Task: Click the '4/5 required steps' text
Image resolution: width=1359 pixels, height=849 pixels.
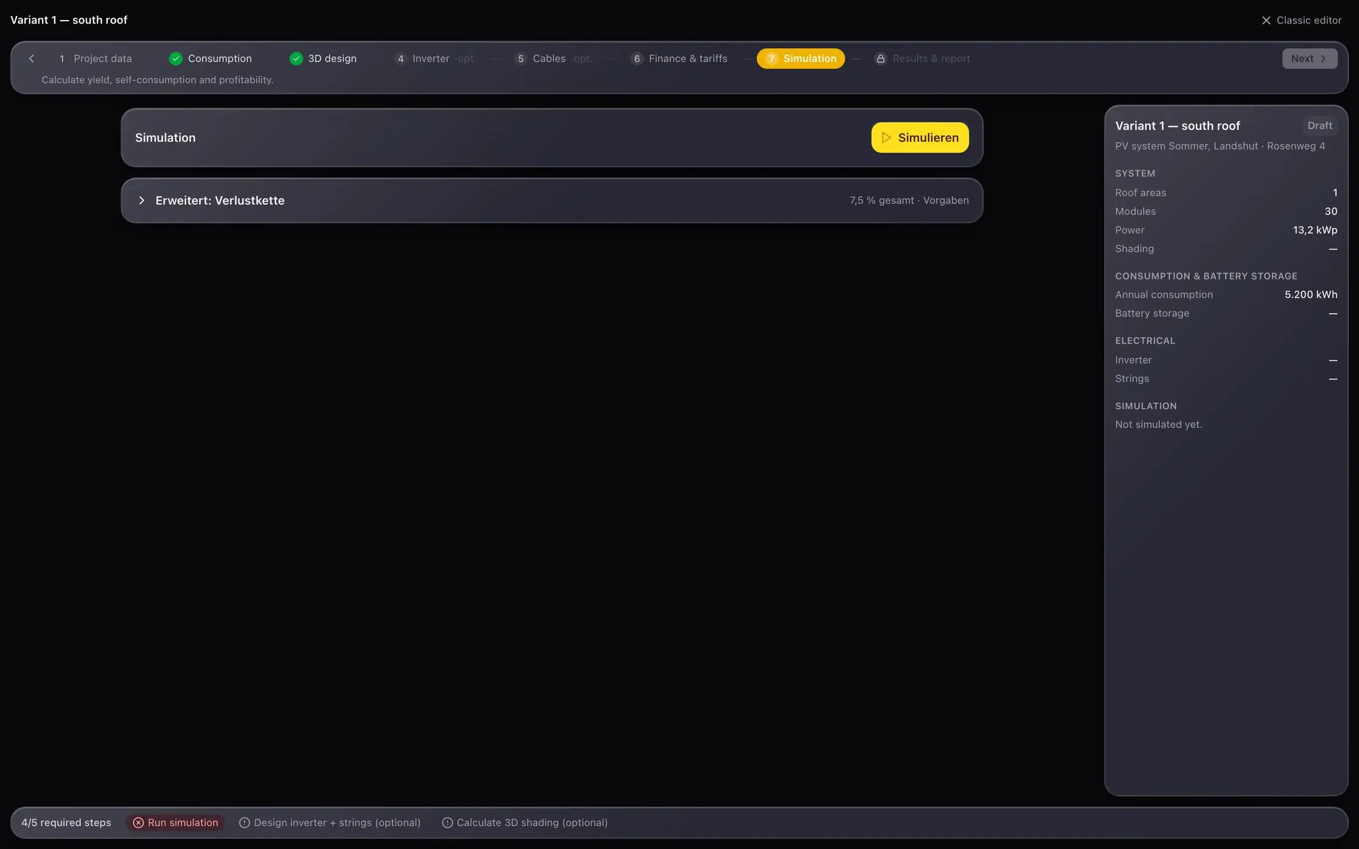Action: pyautogui.click(x=66, y=823)
